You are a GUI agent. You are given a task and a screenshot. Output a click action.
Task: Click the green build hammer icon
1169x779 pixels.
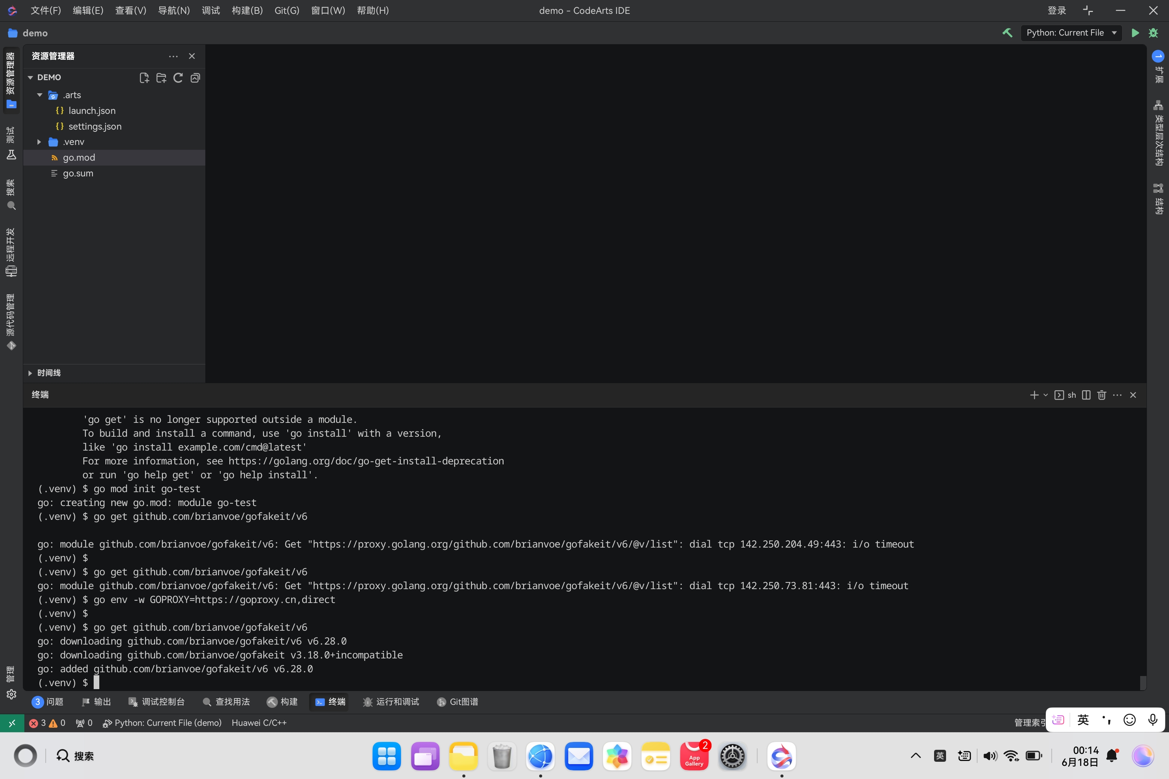pos(1007,33)
